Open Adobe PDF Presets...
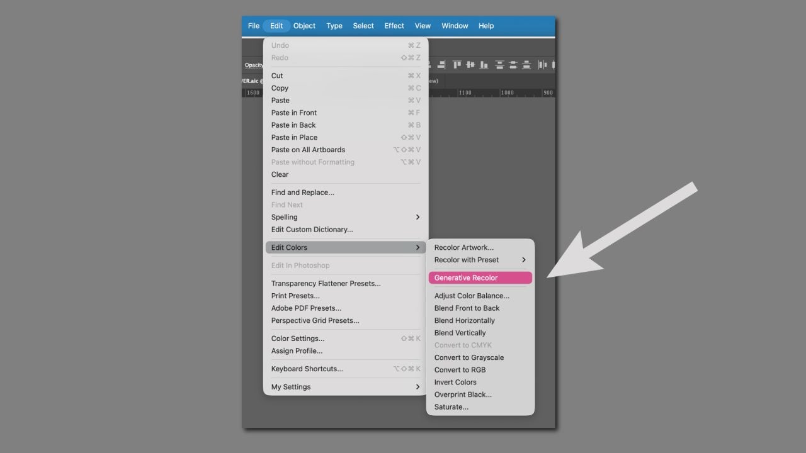The image size is (806, 453). coord(346,308)
